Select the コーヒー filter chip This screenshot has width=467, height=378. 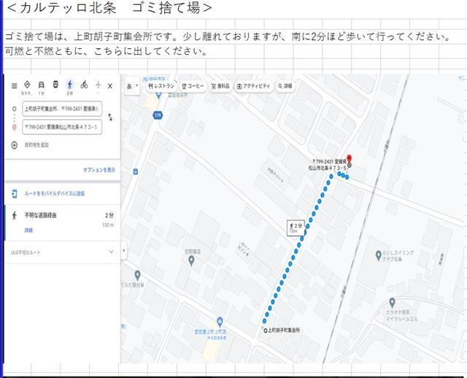point(194,86)
